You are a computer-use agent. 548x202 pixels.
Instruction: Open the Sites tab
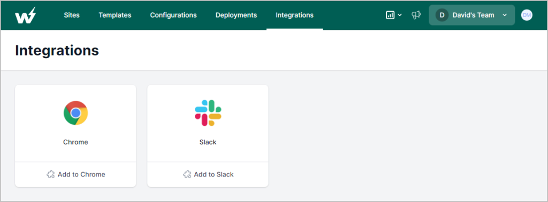tap(72, 15)
